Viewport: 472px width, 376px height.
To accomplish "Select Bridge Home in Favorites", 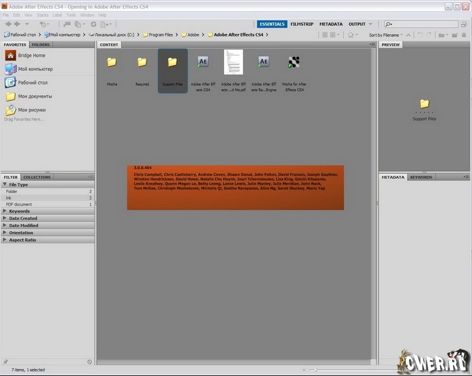I will click(31, 55).
